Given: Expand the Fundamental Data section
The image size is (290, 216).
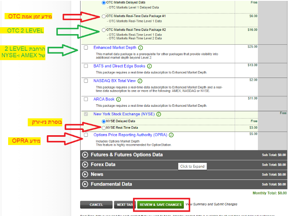Looking at the screenshot, I should pyautogui.click(x=85, y=184).
